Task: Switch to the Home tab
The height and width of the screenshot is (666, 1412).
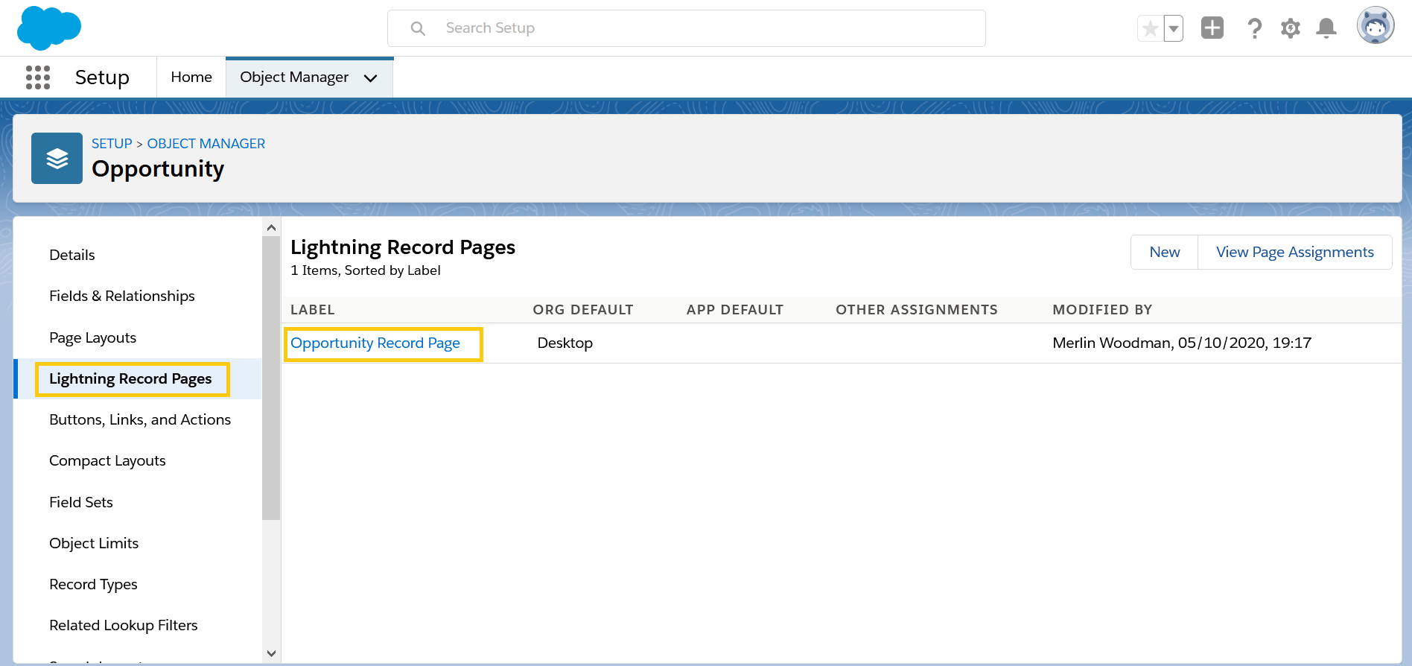Action: click(191, 77)
